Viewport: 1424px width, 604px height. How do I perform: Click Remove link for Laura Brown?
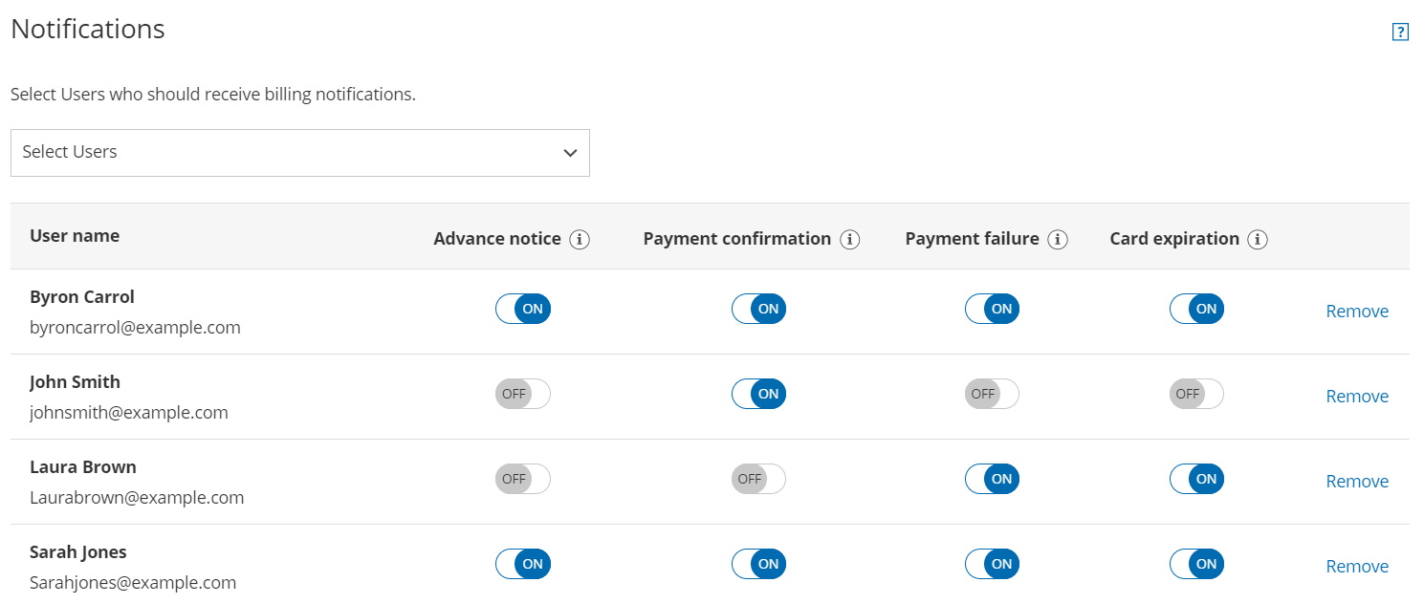1357,481
